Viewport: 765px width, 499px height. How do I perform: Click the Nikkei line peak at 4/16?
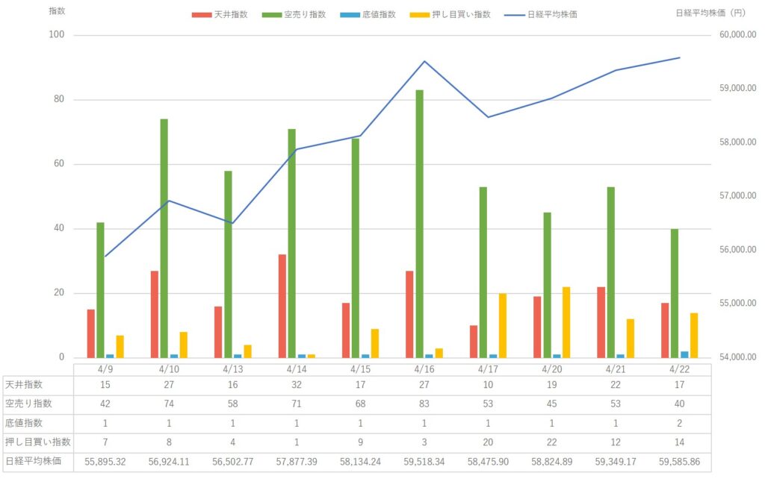[424, 61]
